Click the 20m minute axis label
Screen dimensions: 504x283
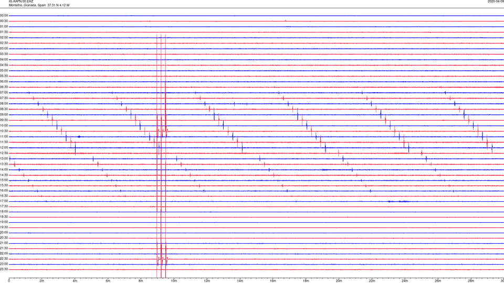[339, 281]
